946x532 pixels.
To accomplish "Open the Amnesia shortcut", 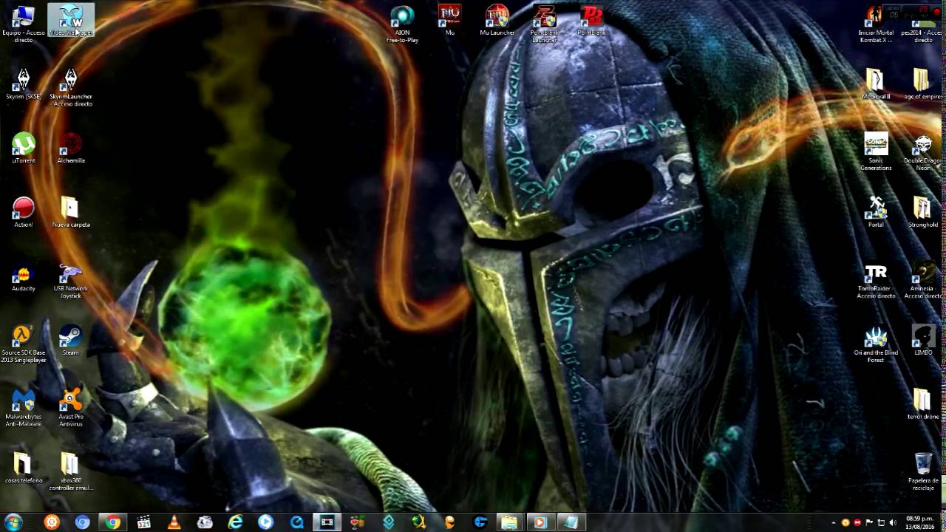I will (923, 280).
